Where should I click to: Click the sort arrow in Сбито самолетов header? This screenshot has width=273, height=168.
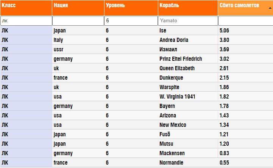pyautogui.click(x=270, y=8)
